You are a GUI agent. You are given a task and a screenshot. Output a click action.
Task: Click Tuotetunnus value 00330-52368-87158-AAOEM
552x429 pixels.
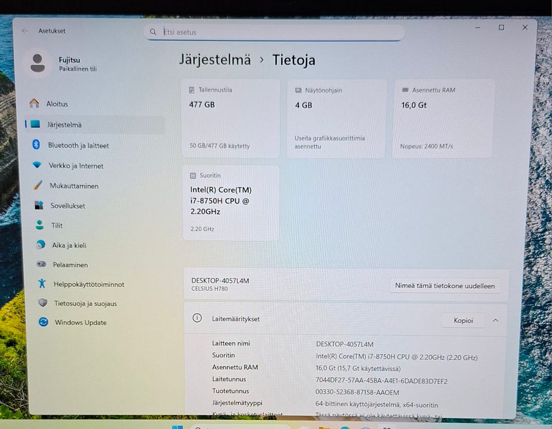pos(357,392)
